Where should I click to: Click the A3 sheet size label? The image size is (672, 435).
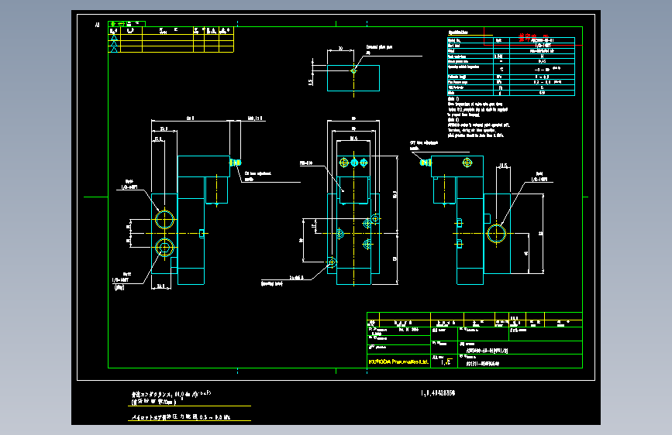click(98, 25)
